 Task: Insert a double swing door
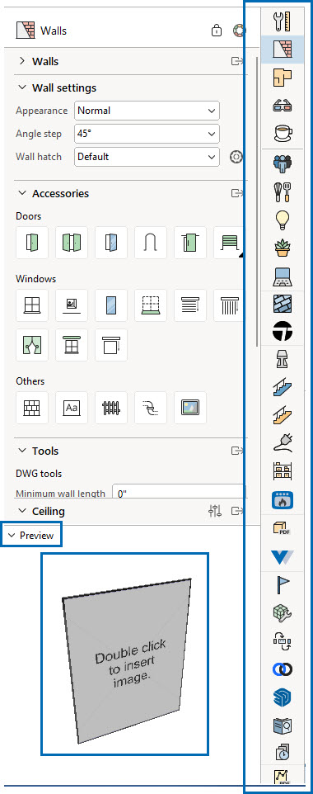[72, 243]
